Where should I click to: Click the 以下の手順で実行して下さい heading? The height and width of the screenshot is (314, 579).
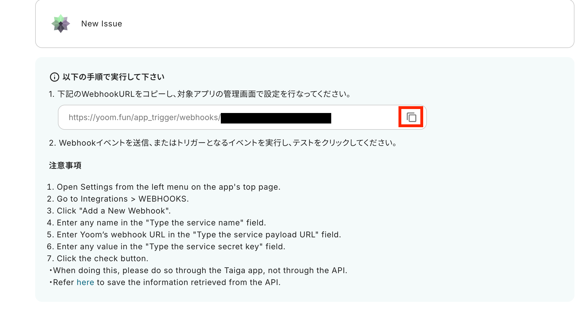(114, 77)
